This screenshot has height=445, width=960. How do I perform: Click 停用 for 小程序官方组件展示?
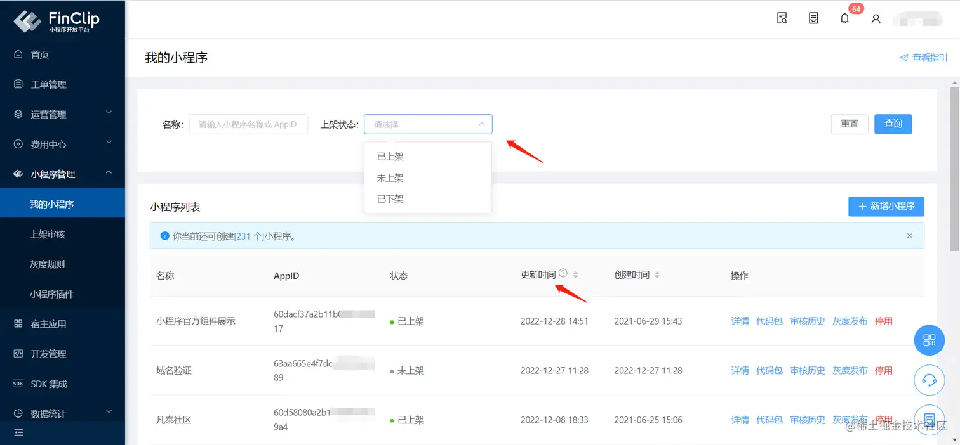[x=884, y=321]
